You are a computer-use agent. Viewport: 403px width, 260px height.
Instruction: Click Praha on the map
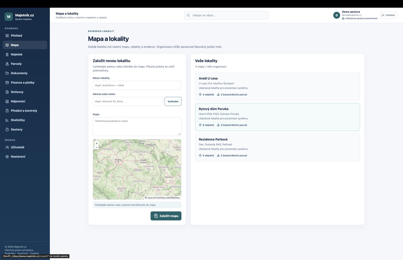click(118, 160)
